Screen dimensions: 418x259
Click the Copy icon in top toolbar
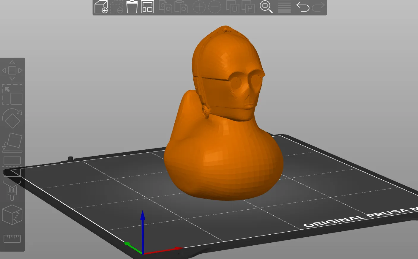point(165,7)
